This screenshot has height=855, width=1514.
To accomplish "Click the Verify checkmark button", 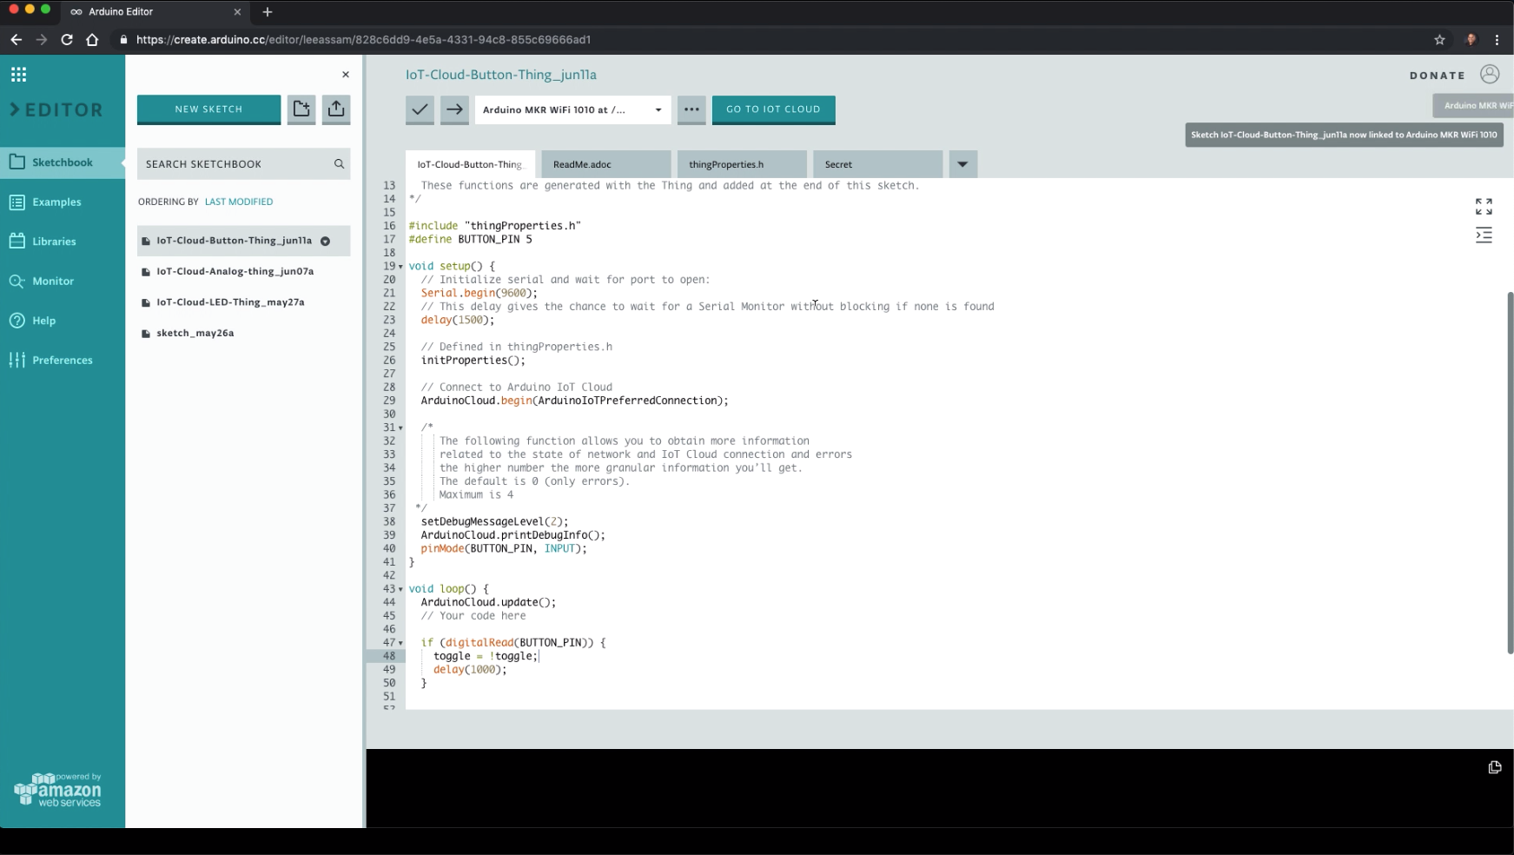I will pos(420,109).
